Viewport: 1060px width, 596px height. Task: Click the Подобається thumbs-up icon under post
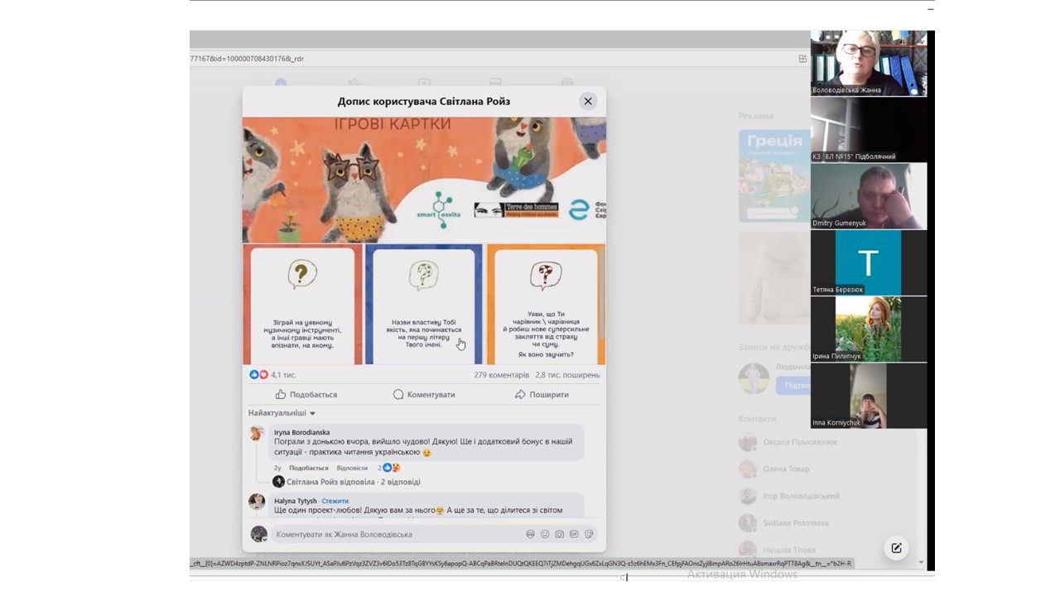(281, 395)
